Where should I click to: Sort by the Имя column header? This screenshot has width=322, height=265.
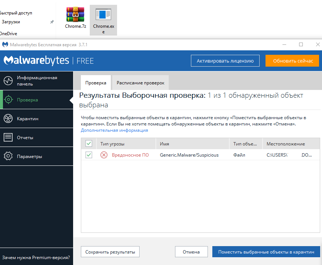[192, 144]
